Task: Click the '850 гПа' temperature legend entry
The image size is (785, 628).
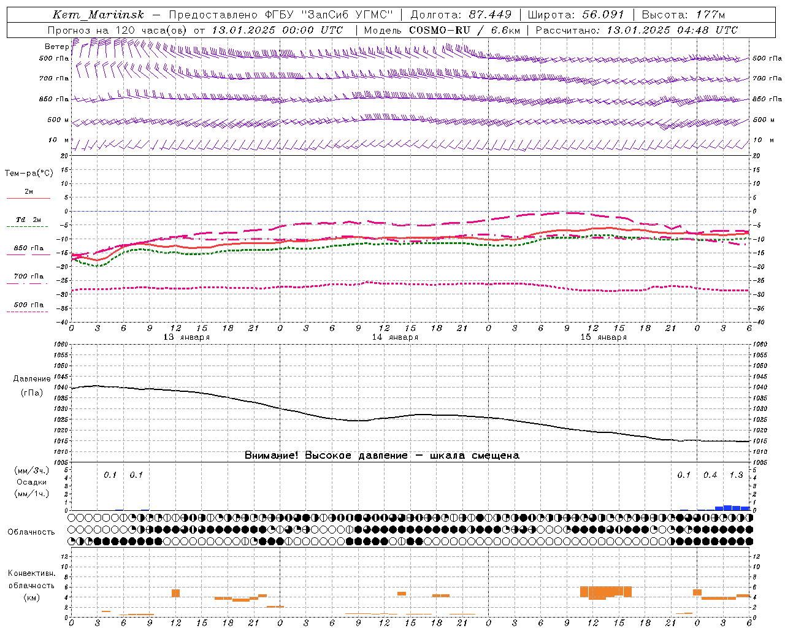Action: point(29,248)
